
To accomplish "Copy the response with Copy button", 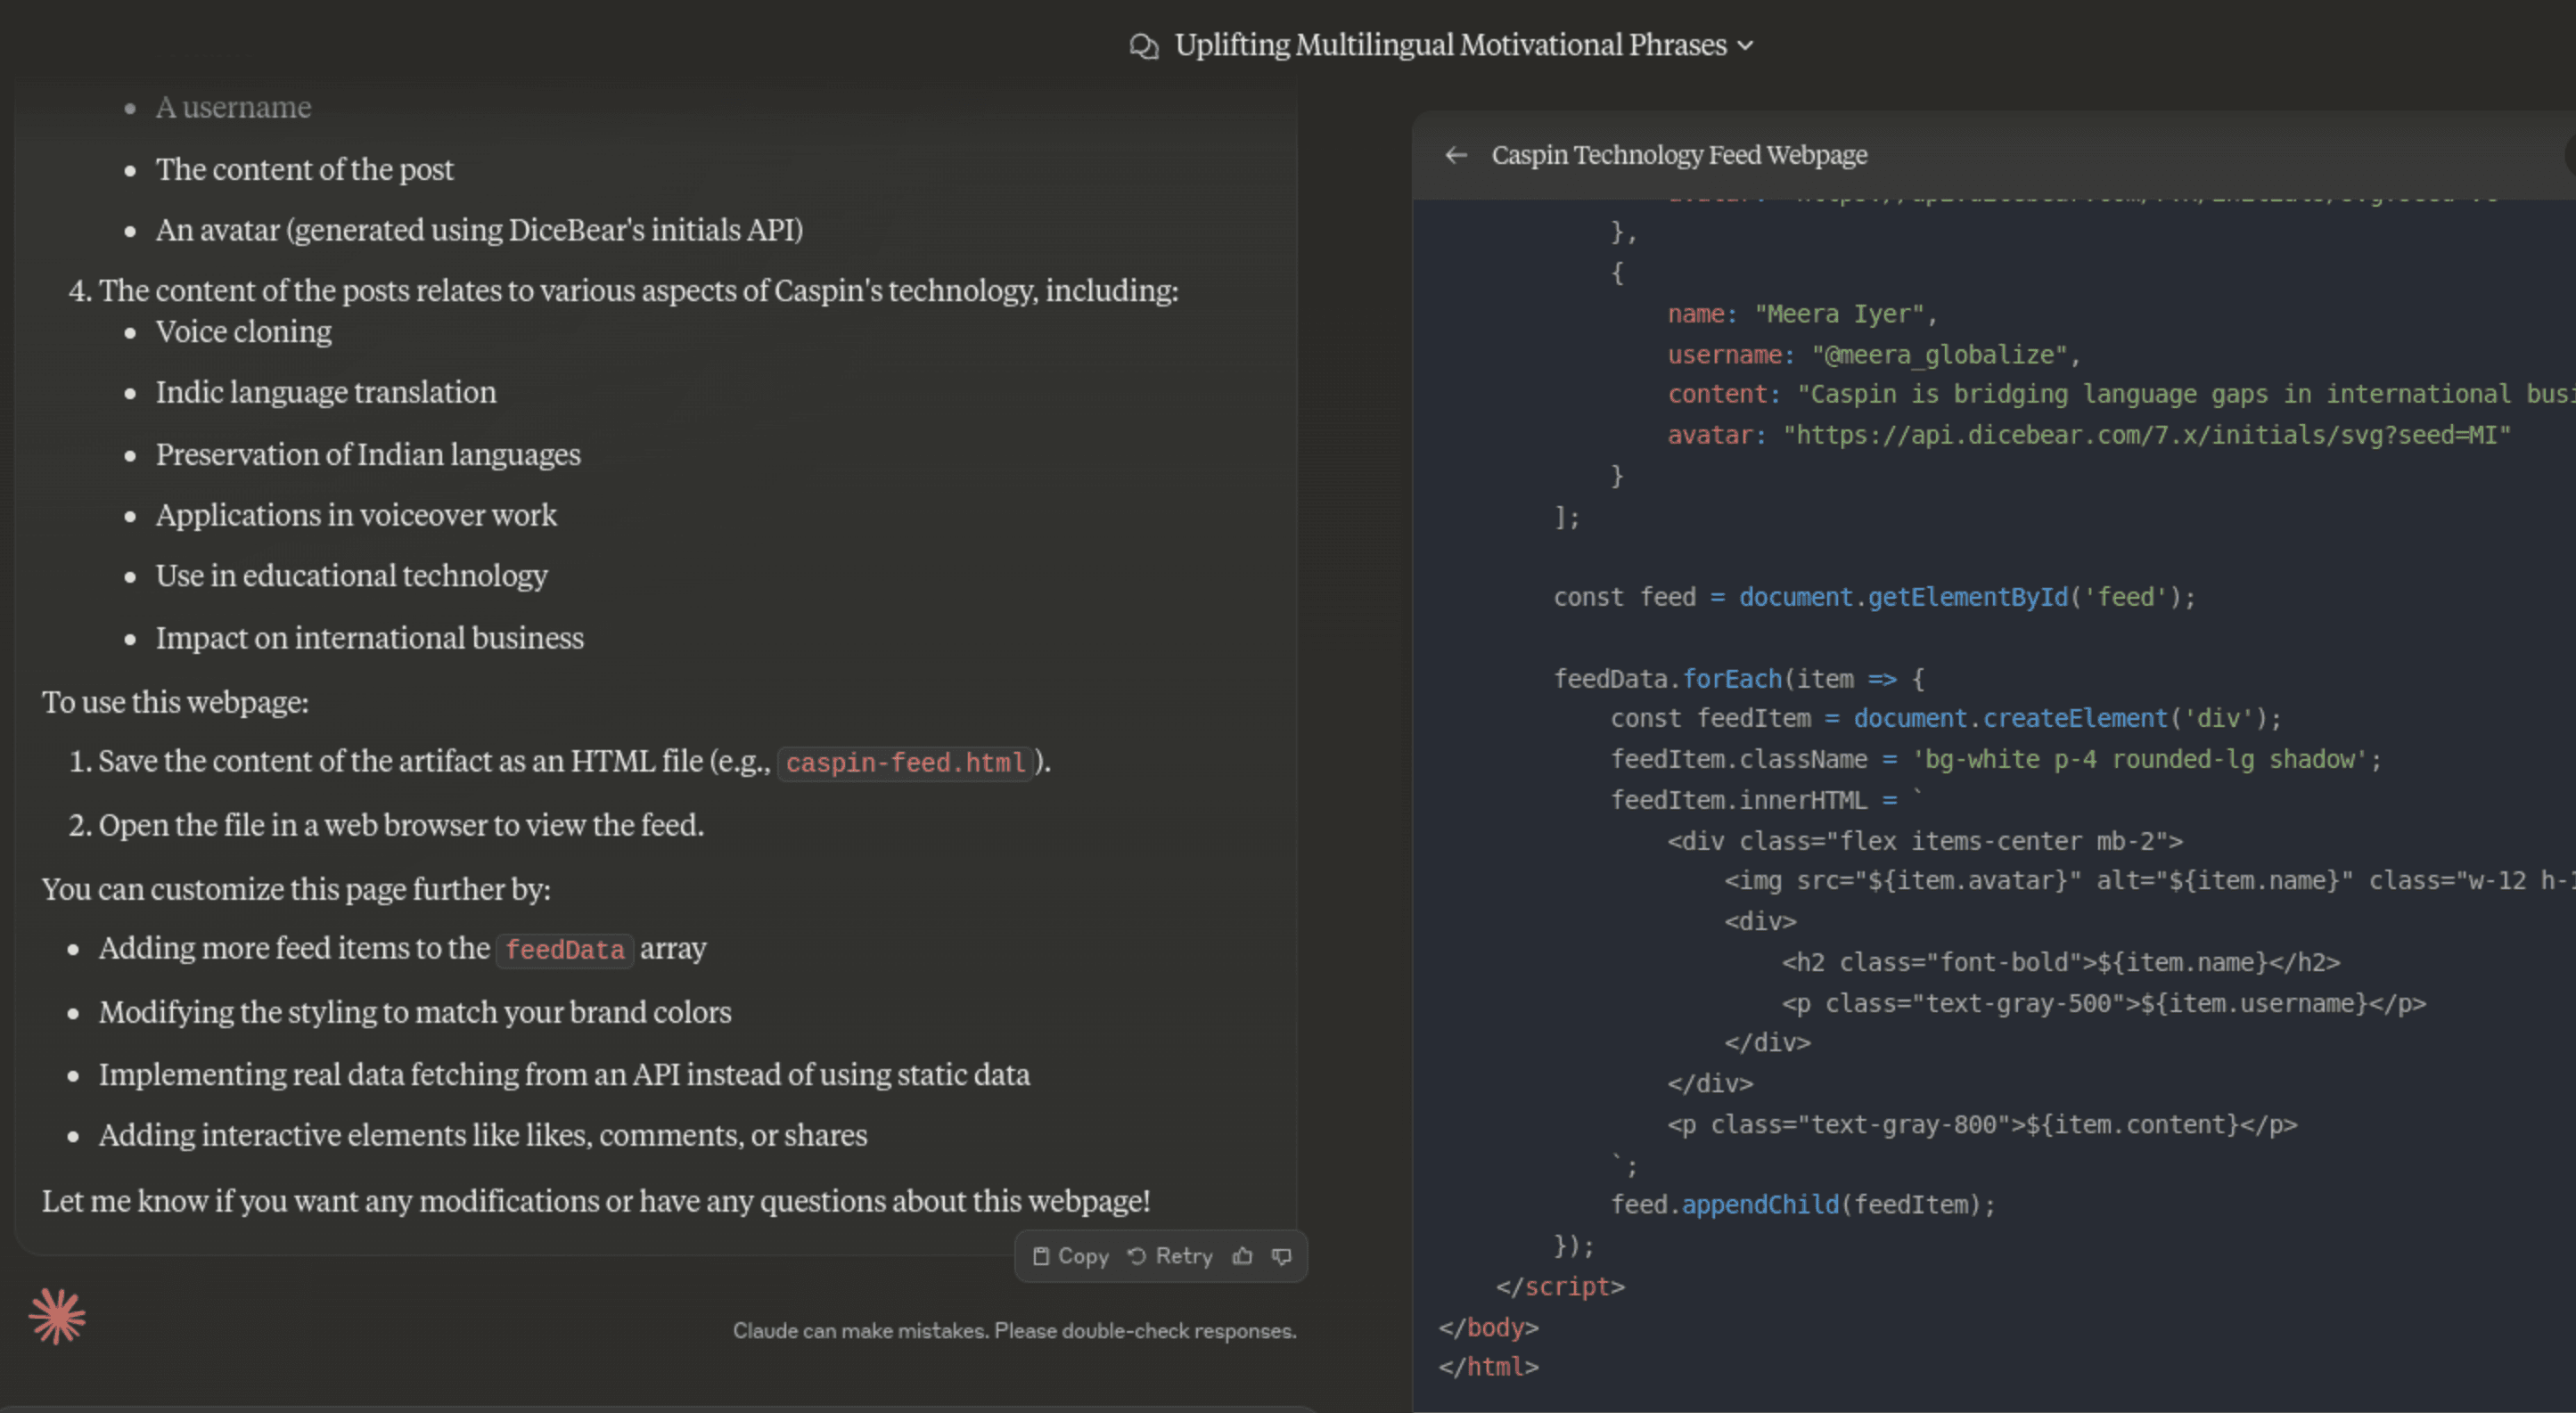I will [1070, 1256].
